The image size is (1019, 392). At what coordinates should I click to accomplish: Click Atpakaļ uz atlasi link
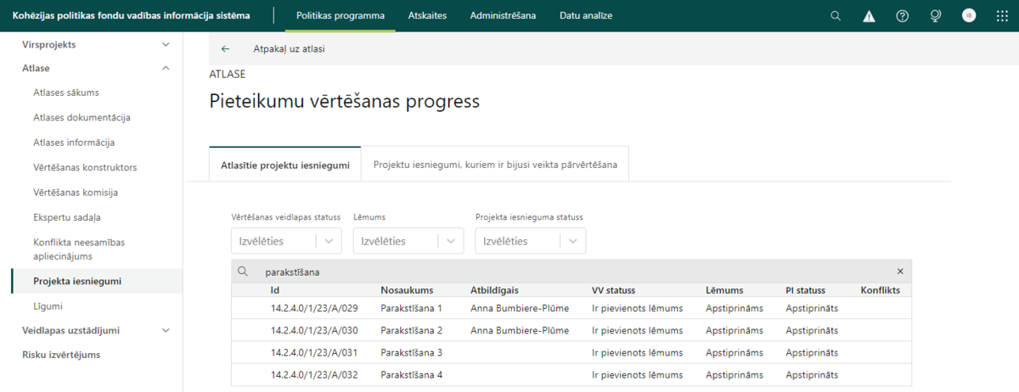point(289,48)
